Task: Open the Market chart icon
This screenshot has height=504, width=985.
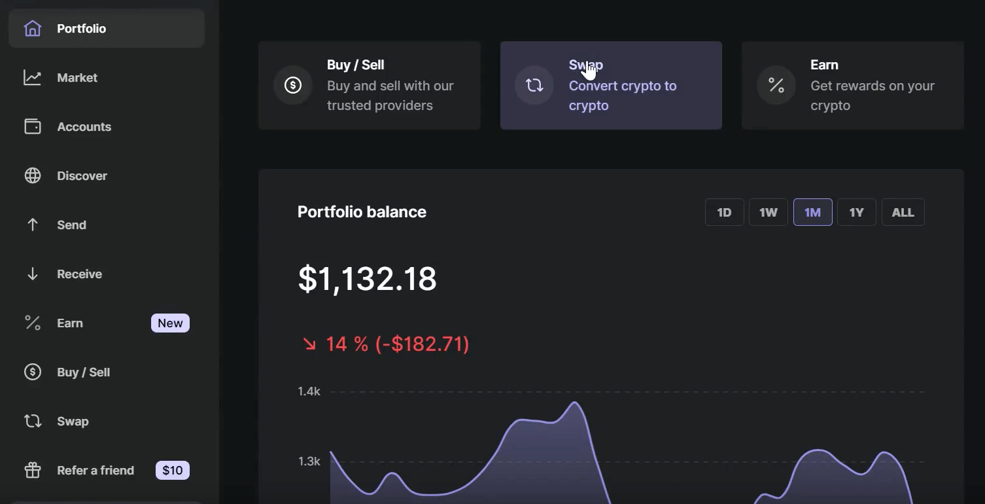Action: [x=32, y=78]
